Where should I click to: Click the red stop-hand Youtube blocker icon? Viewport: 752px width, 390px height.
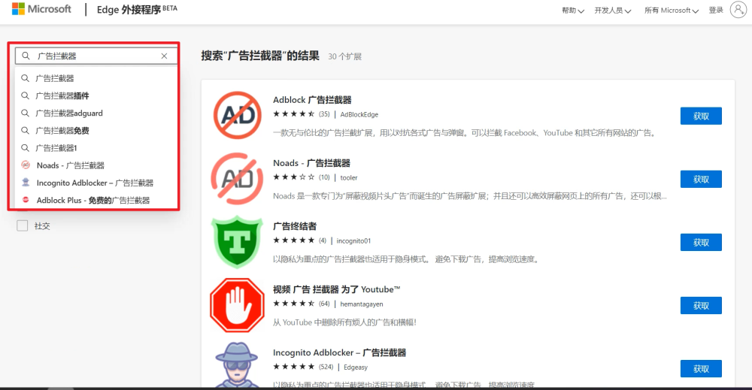click(x=237, y=305)
